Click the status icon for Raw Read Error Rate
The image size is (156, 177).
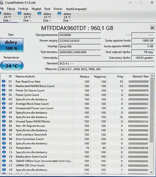point(4,81)
